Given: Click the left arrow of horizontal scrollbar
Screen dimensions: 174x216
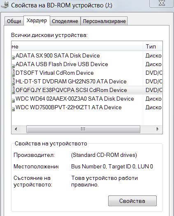Looking at the screenshot, I should [16, 129].
